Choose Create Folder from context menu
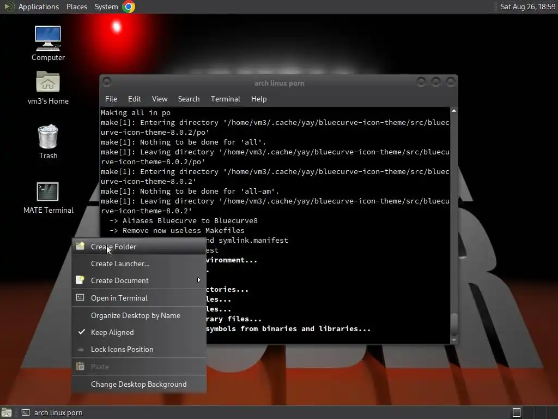 coord(139,247)
